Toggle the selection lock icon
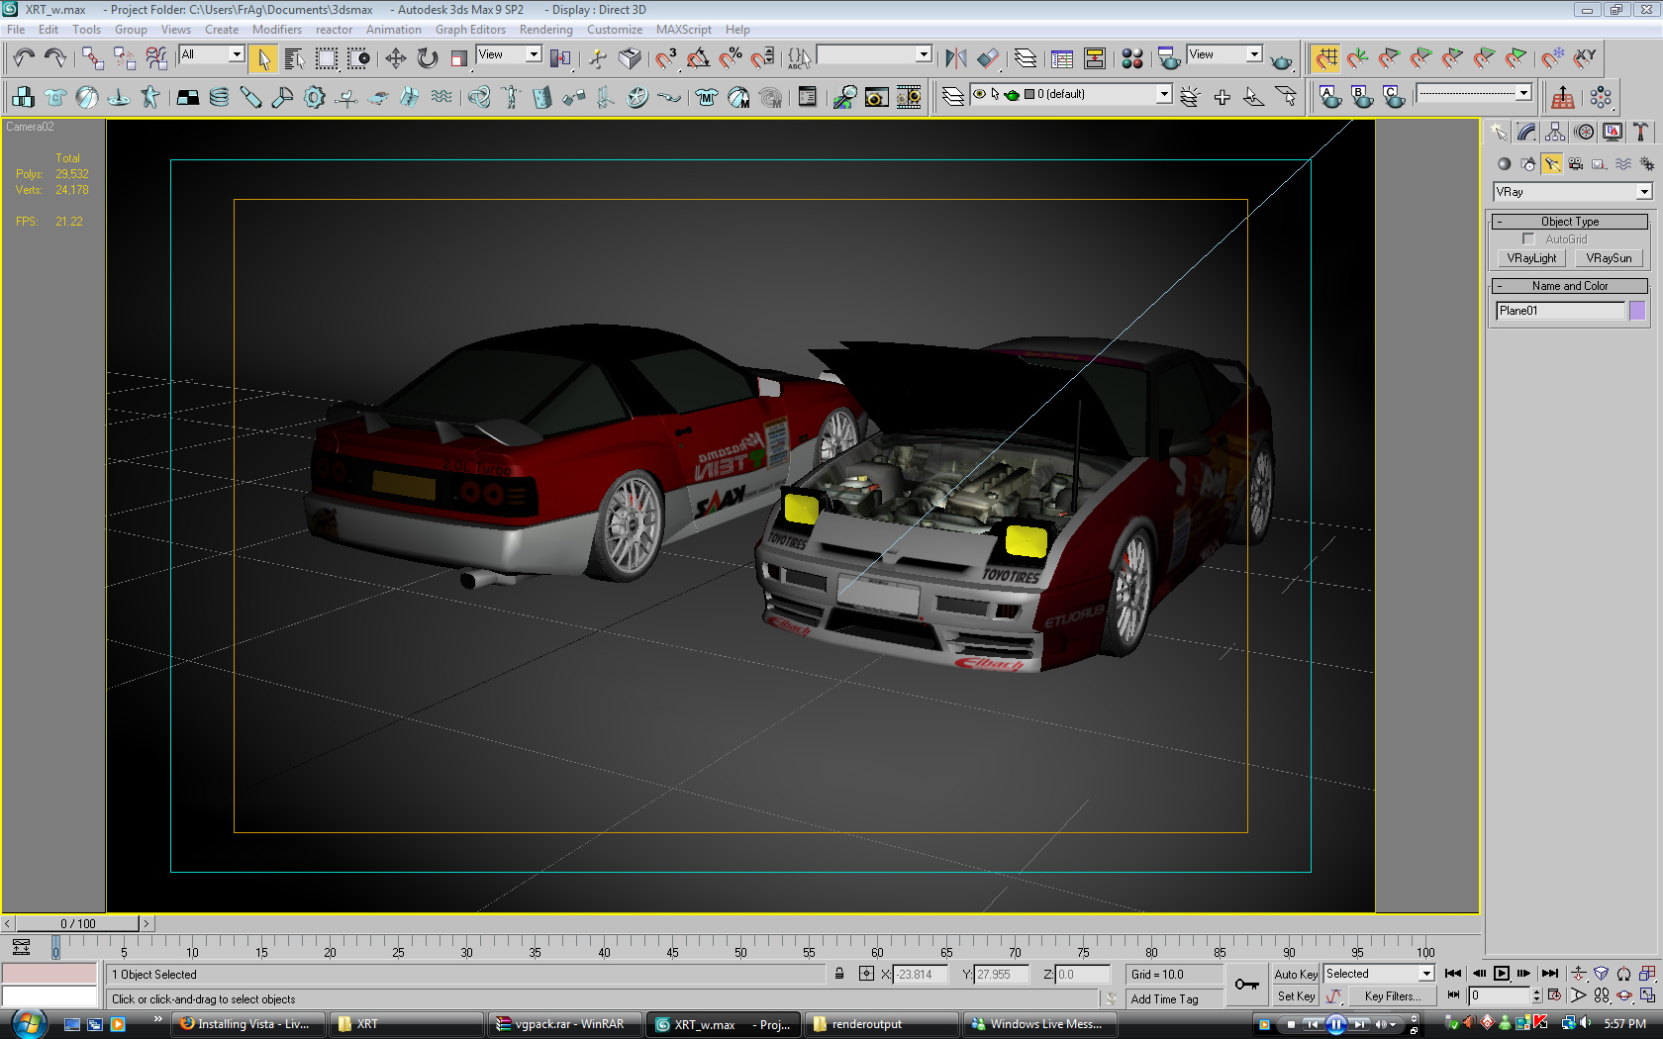The height and width of the screenshot is (1039, 1663). [x=839, y=975]
